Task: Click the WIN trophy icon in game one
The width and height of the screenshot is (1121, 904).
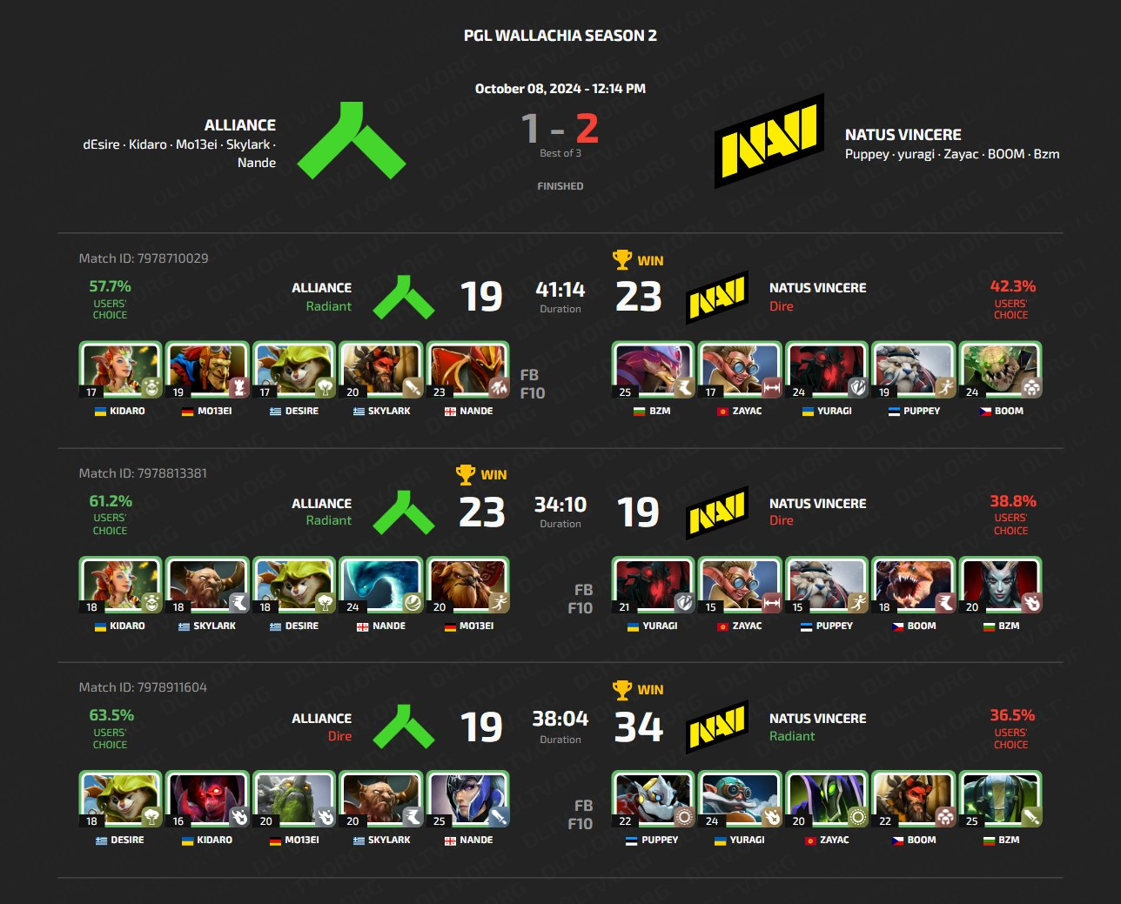Action: [x=622, y=259]
